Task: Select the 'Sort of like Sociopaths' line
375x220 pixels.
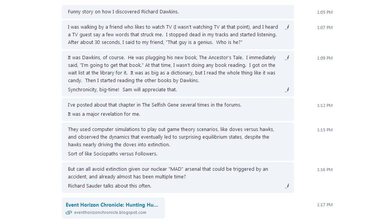Action: point(112,154)
